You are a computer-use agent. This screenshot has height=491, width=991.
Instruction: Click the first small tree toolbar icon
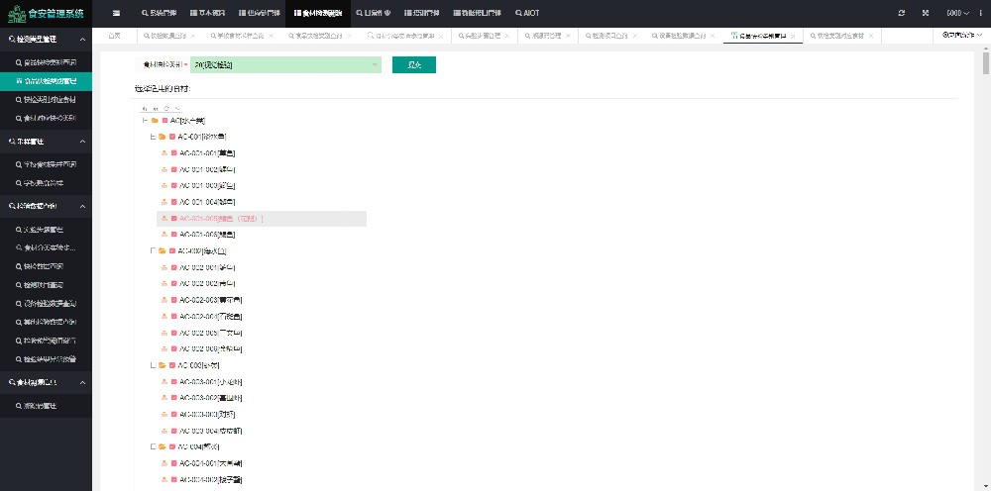click(145, 107)
